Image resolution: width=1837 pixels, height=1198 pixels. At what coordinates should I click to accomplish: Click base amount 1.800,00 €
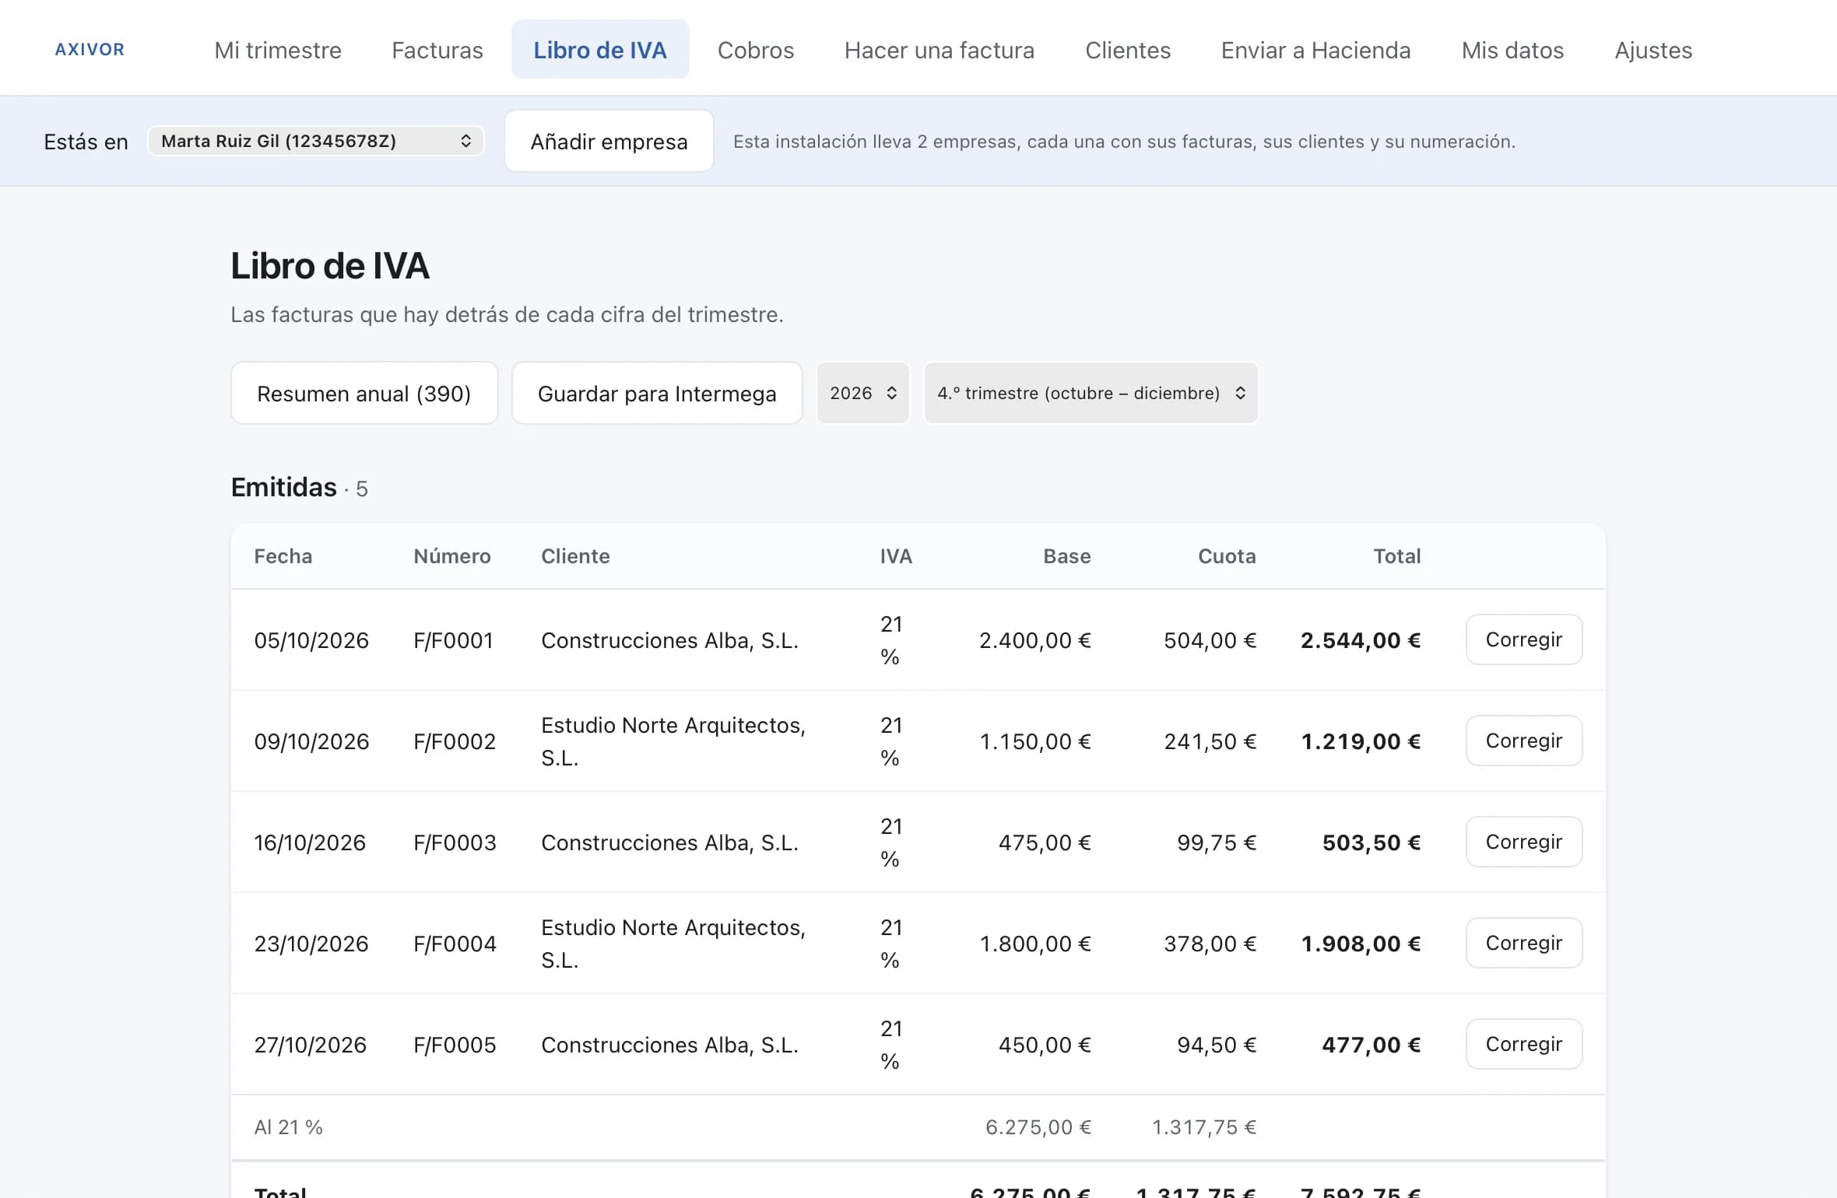coord(1035,944)
